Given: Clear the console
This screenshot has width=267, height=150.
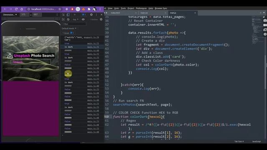Looking at the screenshot, I should [x=68, y=20].
